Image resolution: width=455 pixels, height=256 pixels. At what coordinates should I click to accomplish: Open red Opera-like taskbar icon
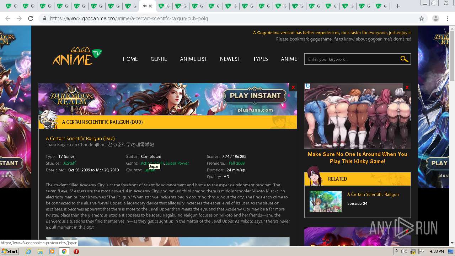[76, 251]
